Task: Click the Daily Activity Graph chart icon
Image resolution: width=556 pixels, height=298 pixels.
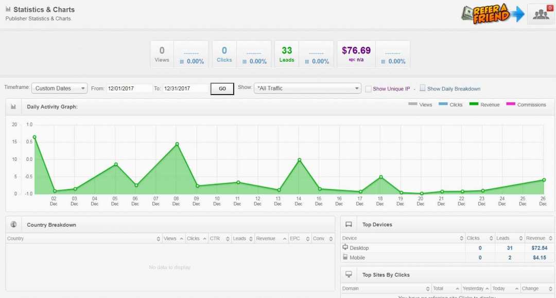Action: (x=13, y=107)
